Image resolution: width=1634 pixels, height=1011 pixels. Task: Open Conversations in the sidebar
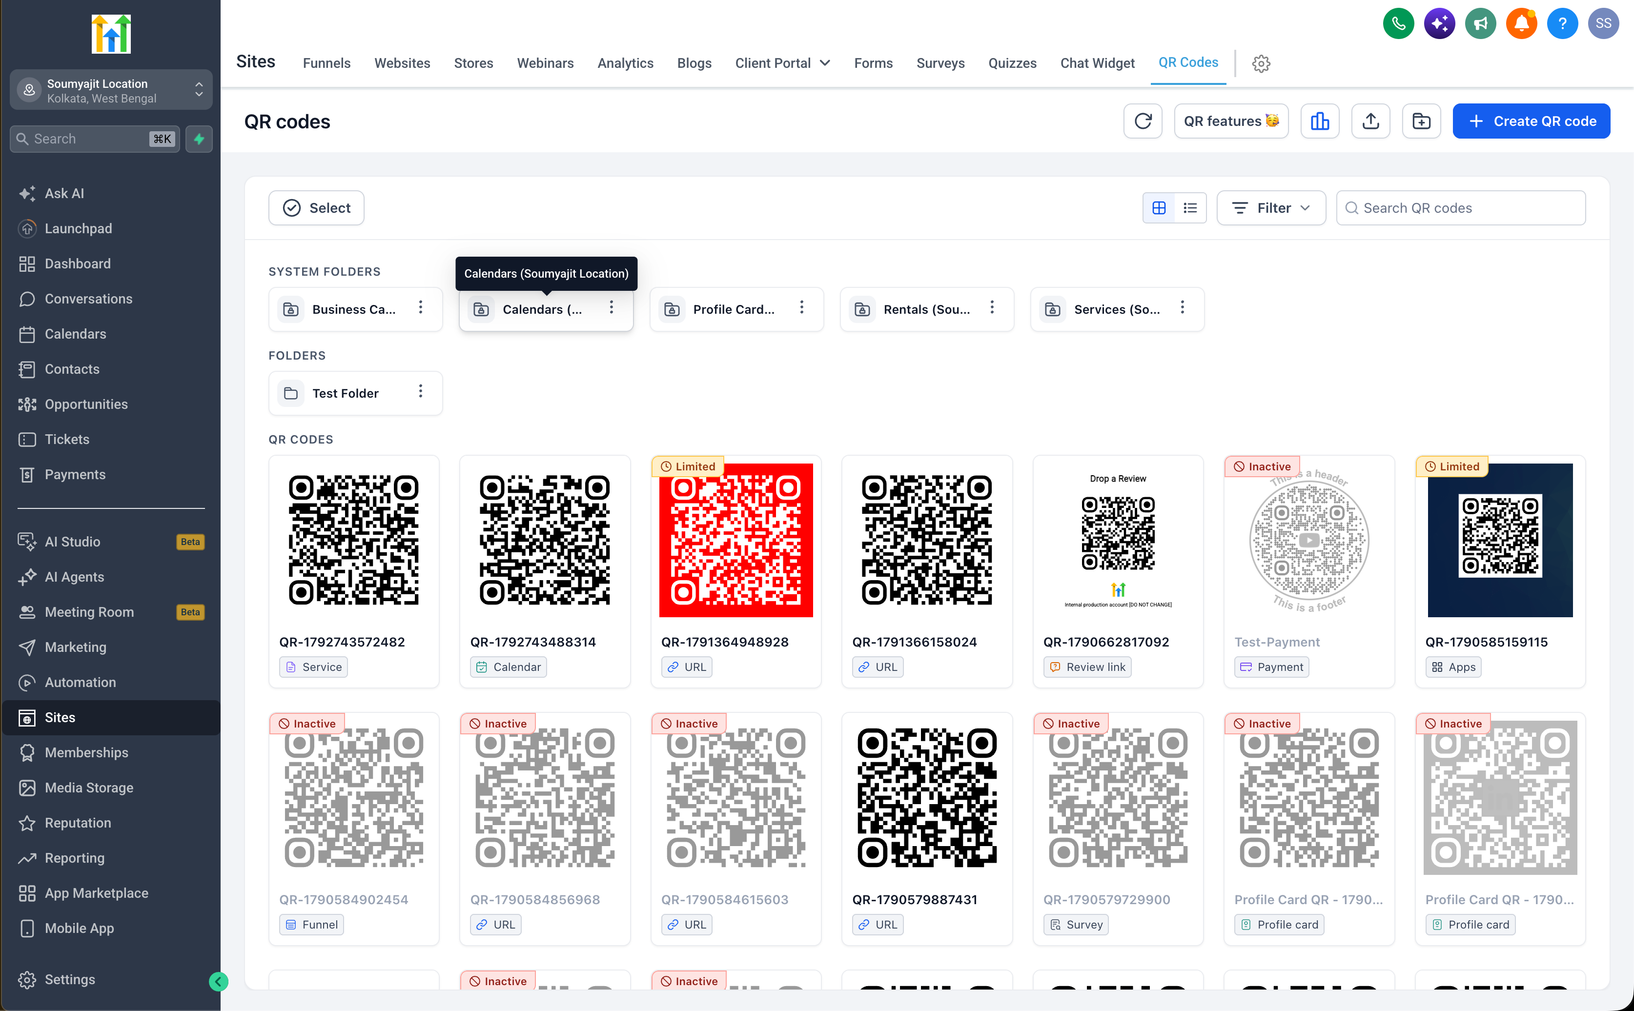(x=88, y=299)
